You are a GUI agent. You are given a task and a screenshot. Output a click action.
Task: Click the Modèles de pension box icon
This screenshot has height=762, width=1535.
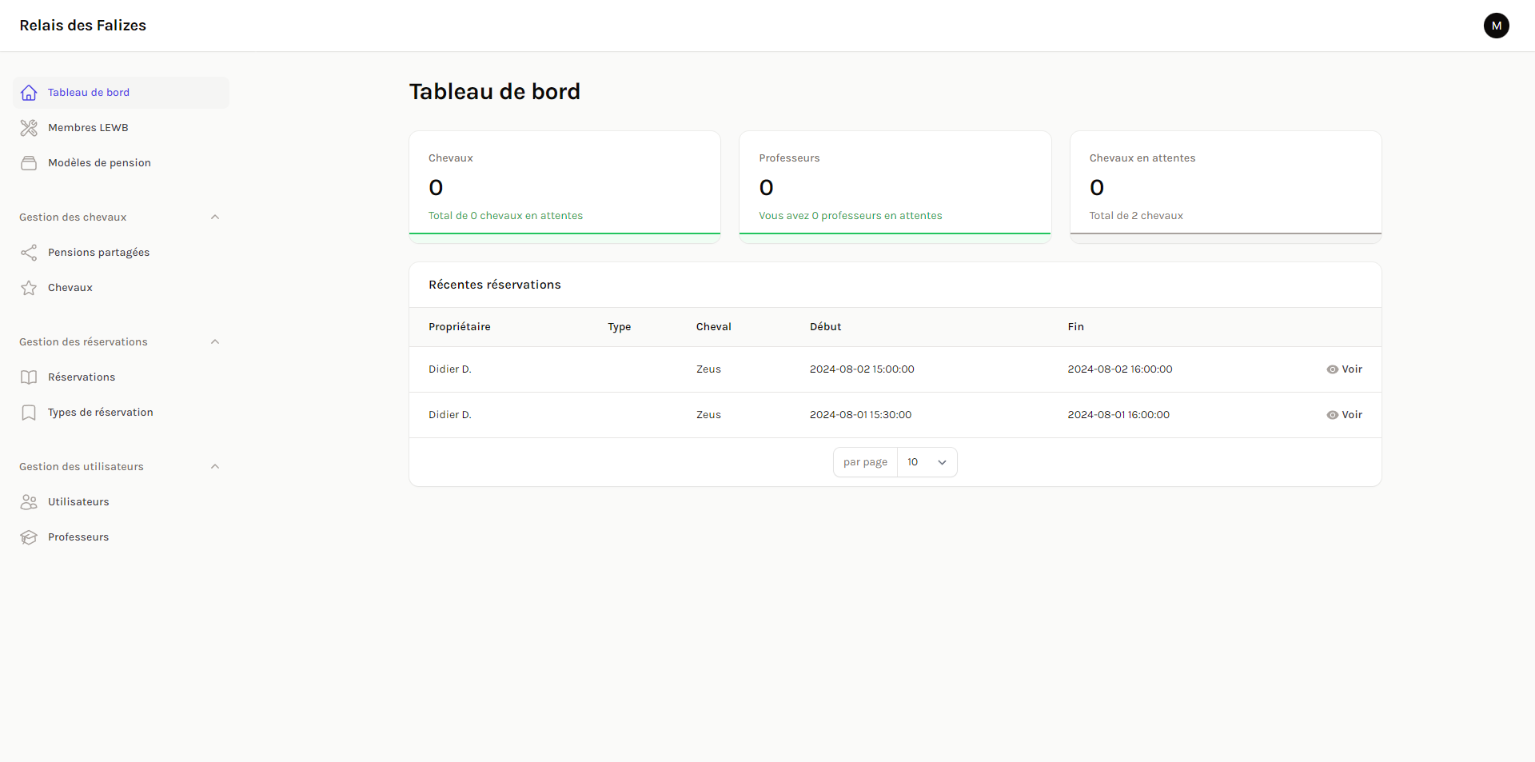coord(29,163)
